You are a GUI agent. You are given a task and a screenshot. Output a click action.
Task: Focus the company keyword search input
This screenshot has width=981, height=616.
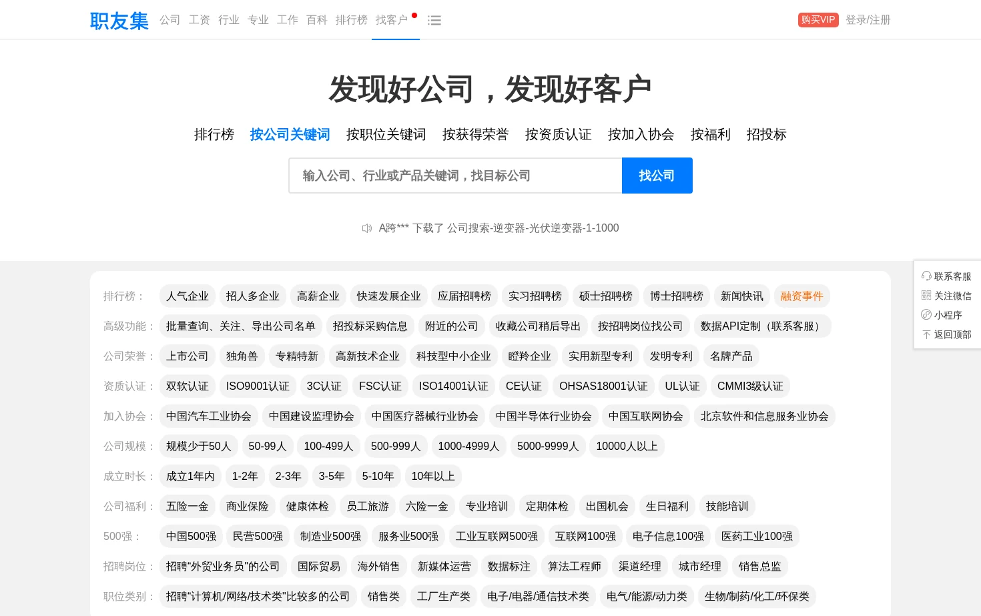coord(456,176)
